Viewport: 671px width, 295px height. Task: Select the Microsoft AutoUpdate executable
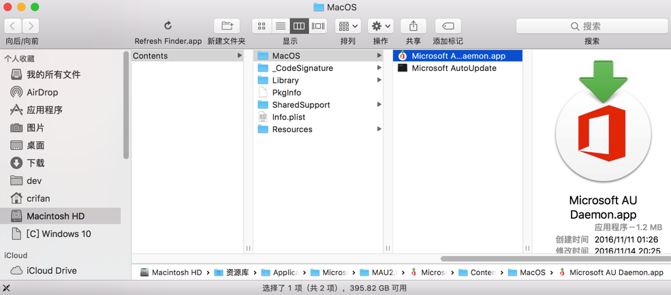[458, 68]
